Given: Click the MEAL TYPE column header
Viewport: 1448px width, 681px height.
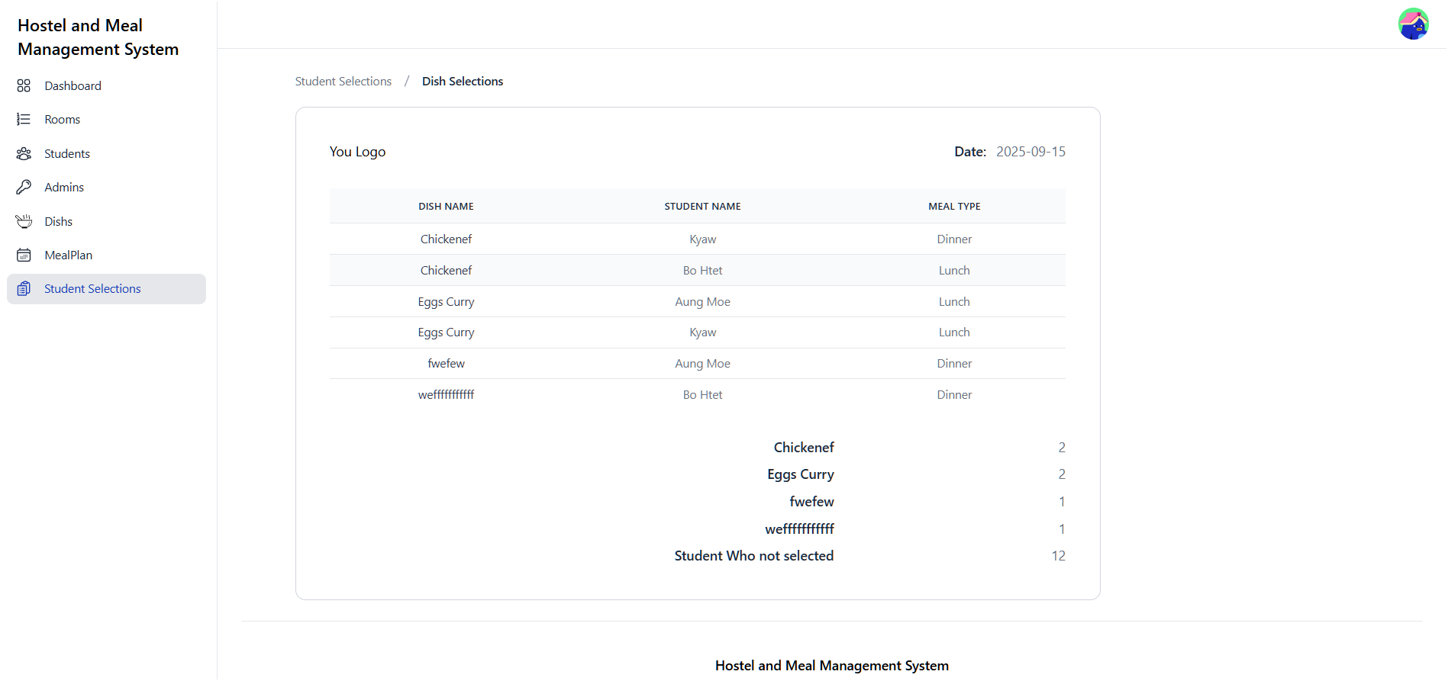Looking at the screenshot, I should pos(954,206).
